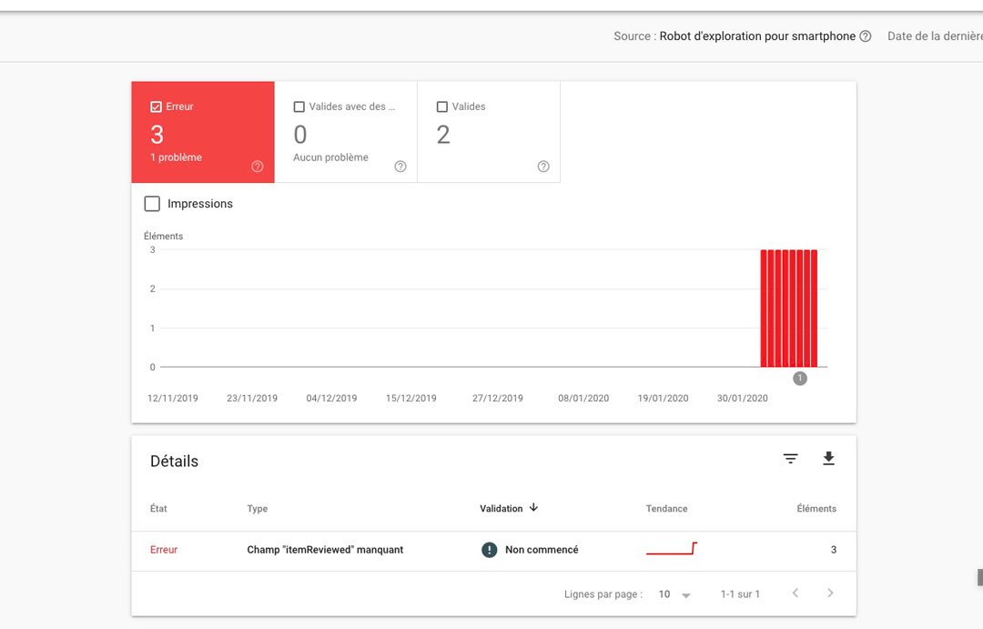Click the trend sparkline in the Tendance column
This screenshot has height=629, width=983.
click(x=672, y=549)
